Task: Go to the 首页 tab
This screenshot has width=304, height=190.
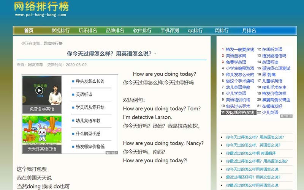Action: click(29, 31)
